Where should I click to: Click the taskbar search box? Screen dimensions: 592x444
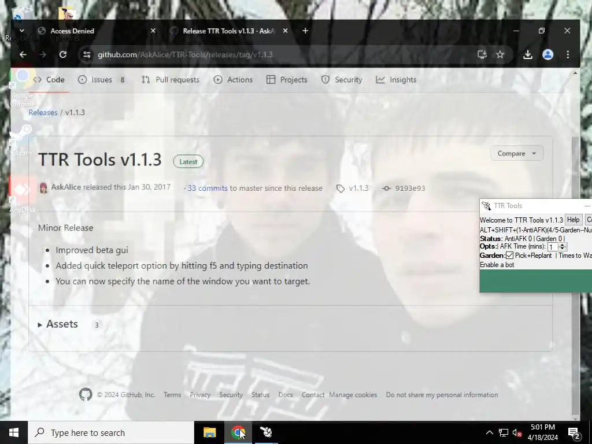click(x=111, y=432)
